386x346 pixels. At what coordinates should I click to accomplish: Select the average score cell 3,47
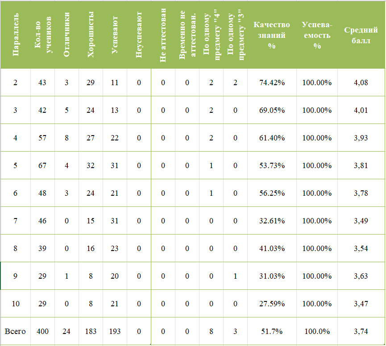click(361, 304)
